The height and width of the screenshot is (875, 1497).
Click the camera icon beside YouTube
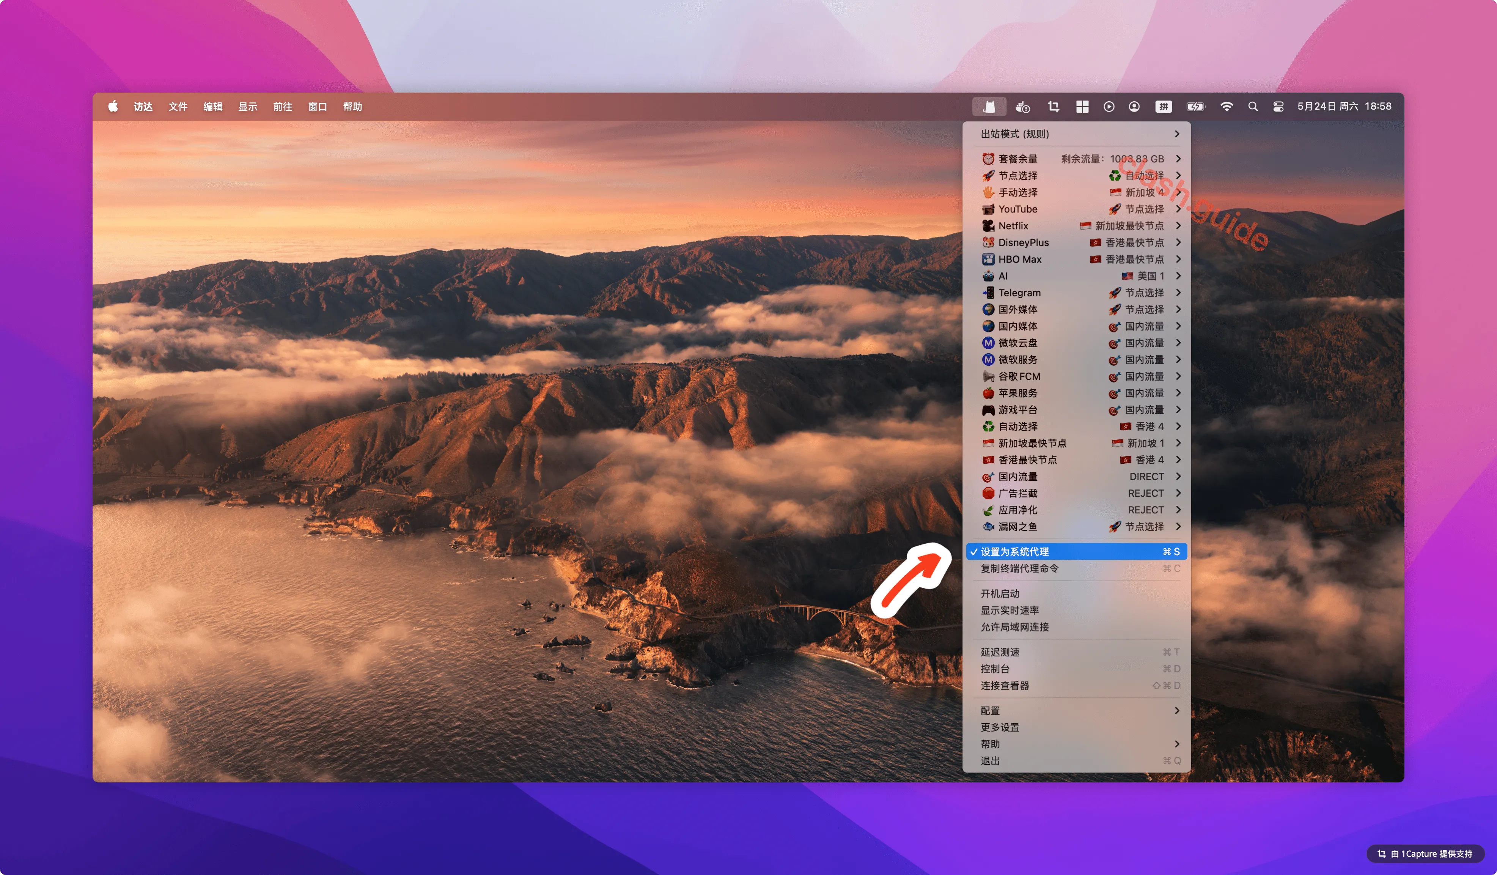tap(988, 209)
